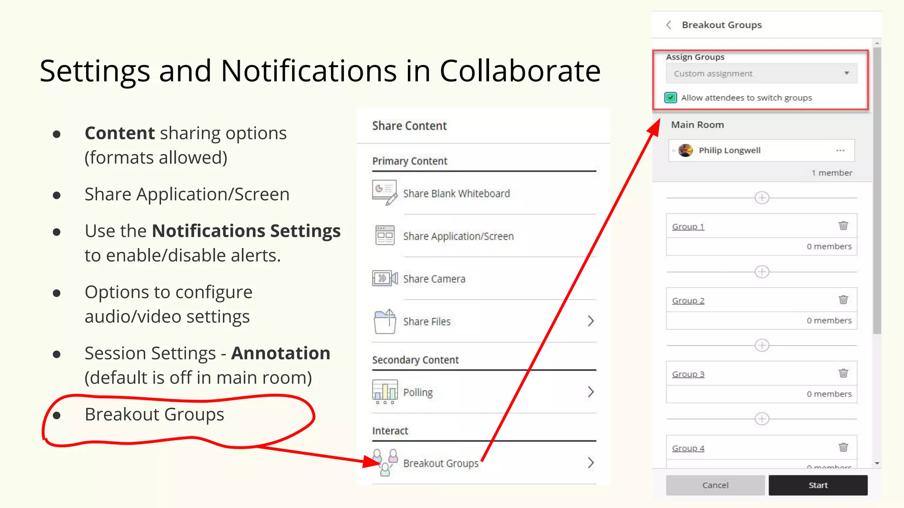
Task: Open Philip Longwell's more options menu
Action: coord(840,150)
